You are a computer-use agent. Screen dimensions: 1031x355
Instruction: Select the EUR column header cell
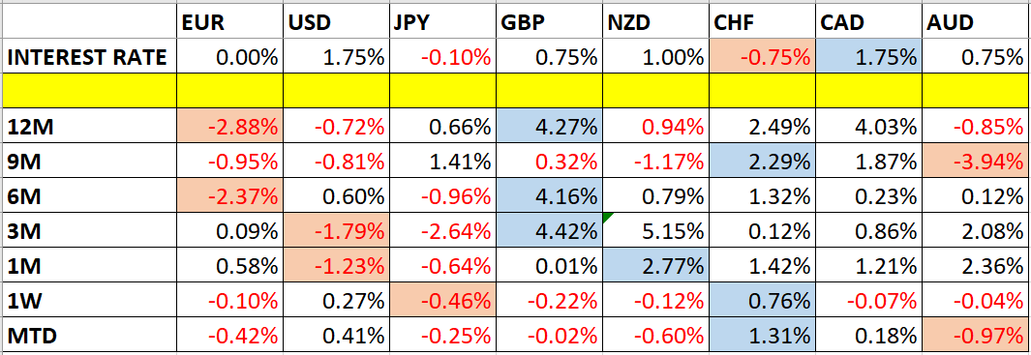point(230,24)
